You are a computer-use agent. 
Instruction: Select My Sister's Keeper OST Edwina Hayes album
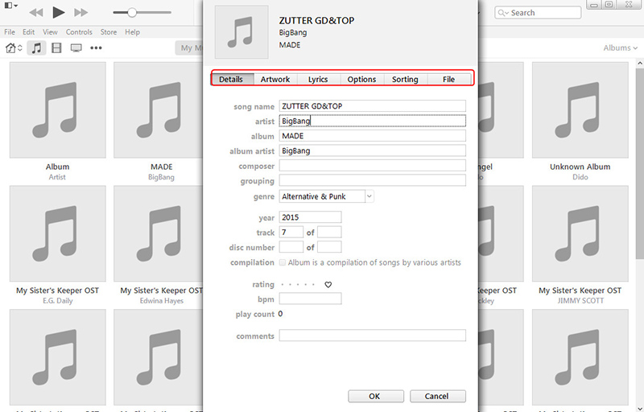159,233
